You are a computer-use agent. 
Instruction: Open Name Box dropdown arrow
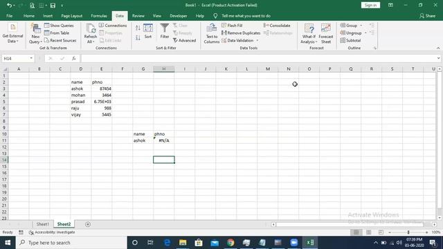click(x=31, y=58)
